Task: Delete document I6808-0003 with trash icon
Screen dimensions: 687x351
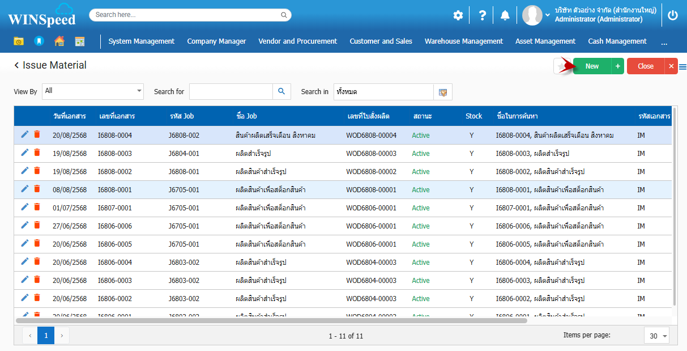Action: 37,153
